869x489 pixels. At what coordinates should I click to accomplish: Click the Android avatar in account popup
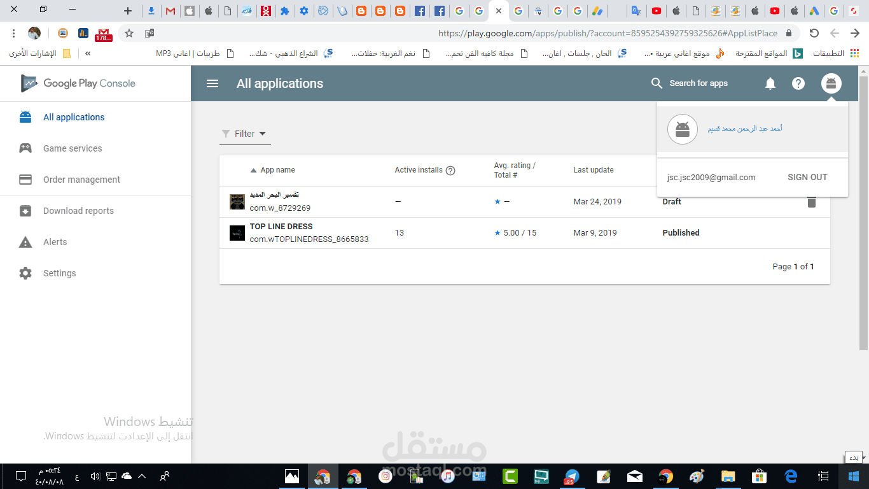[x=683, y=129]
